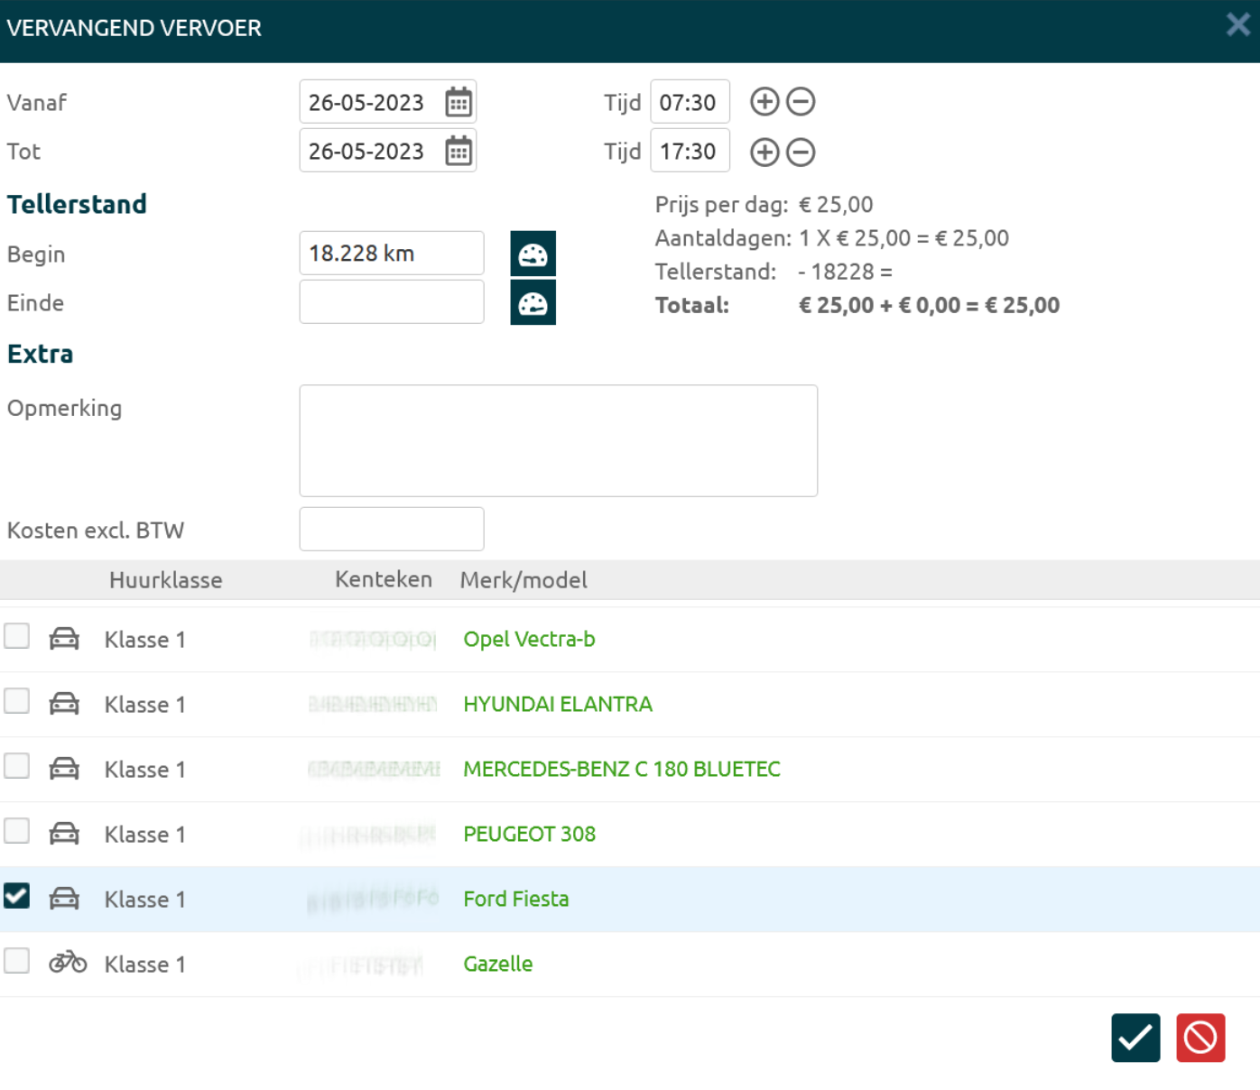Viewport: 1260px width, 1090px height.
Task: Confirm with the green checkmark button
Action: tap(1135, 1038)
